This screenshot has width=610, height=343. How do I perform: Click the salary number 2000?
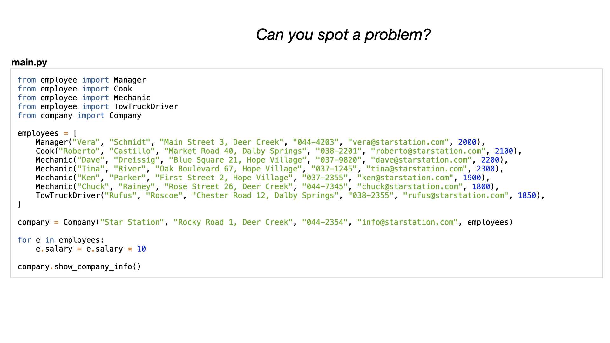(467, 142)
